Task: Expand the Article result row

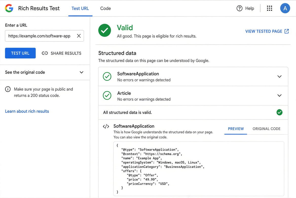Action: click(x=193, y=96)
